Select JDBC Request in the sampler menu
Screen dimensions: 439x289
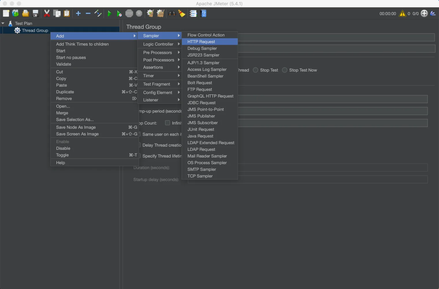[202, 103]
